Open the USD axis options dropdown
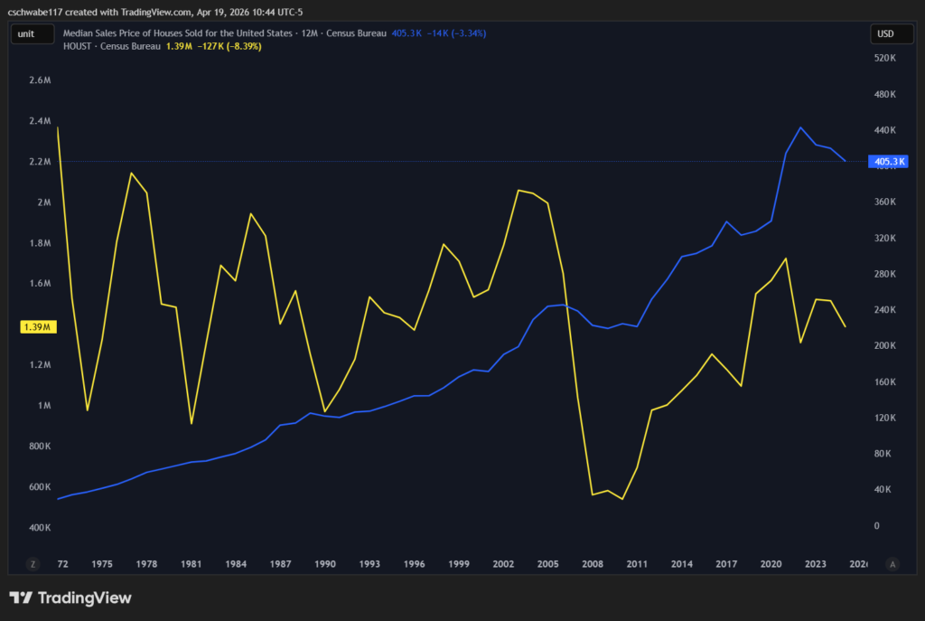The image size is (925, 621). pos(892,33)
